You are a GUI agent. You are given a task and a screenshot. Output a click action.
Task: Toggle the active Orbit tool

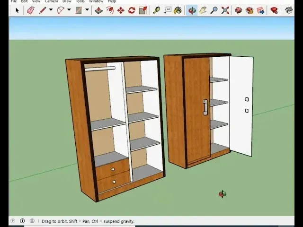point(192,10)
